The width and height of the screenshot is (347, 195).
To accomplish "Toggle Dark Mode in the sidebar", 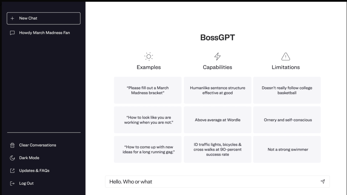I will [29, 158].
